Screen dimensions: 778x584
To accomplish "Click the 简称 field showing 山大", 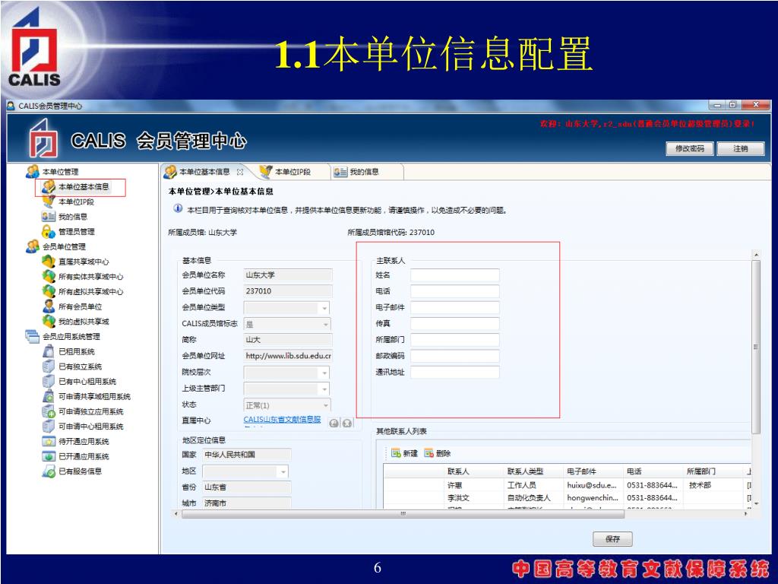I will tap(288, 340).
